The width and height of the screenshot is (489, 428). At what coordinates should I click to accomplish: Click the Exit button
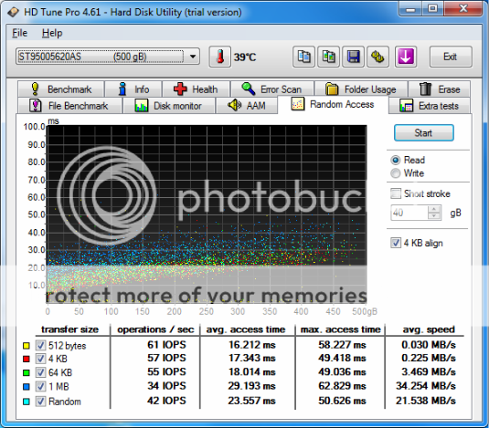coord(451,57)
